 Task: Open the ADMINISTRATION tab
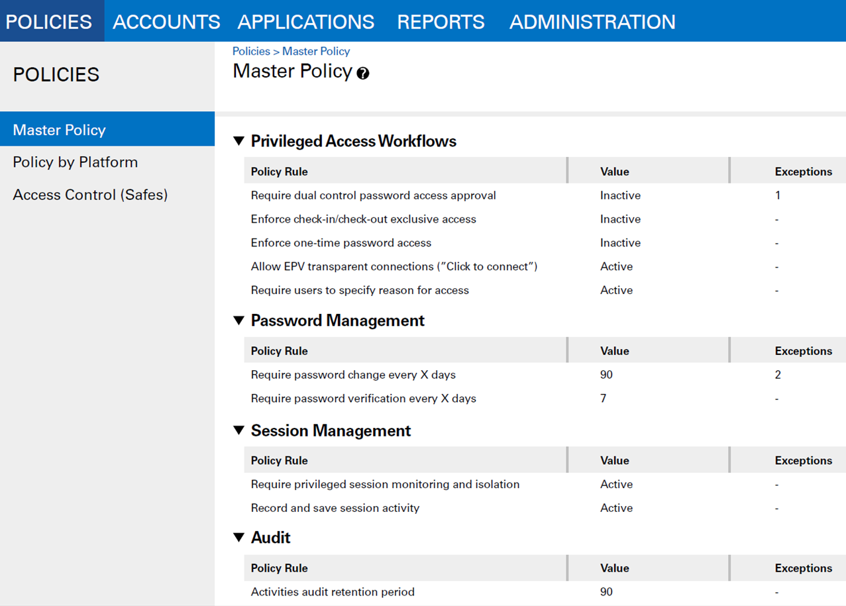tap(592, 21)
